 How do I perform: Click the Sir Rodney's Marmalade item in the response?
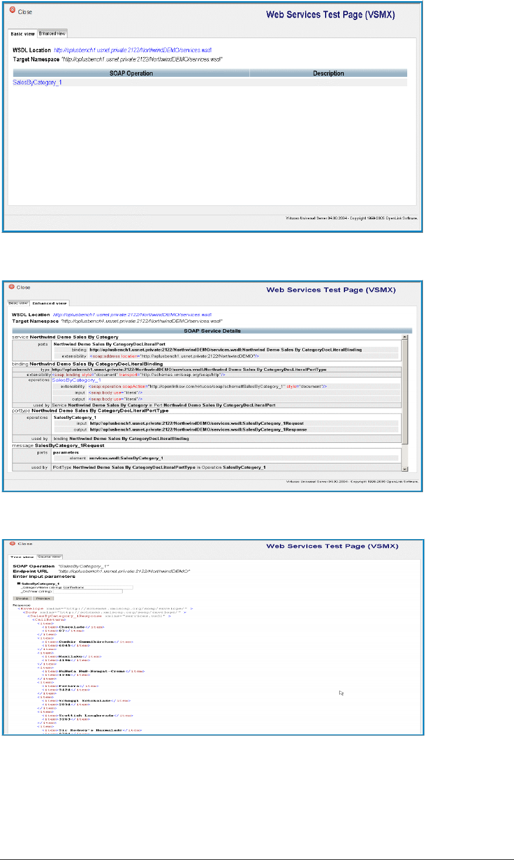pyautogui.click(x=92, y=730)
